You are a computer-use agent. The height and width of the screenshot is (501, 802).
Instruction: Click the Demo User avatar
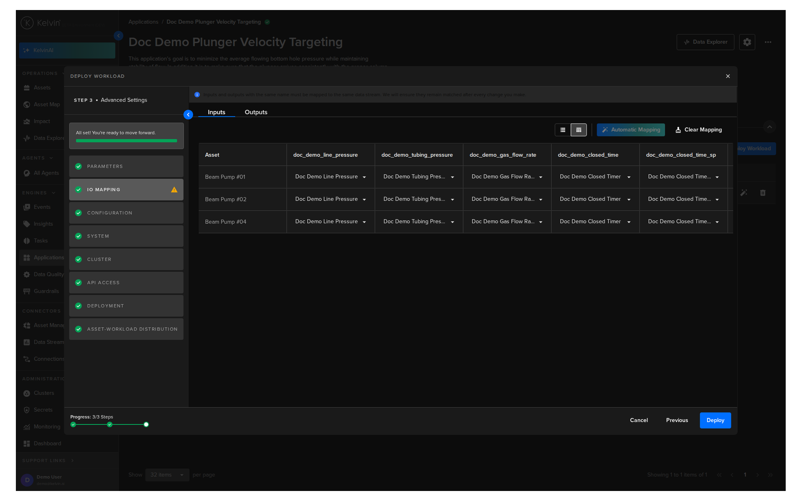tap(27, 480)
